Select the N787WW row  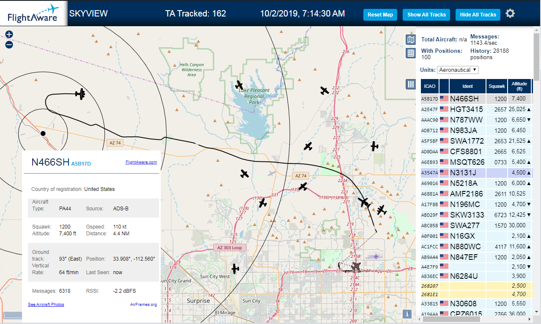477,120
